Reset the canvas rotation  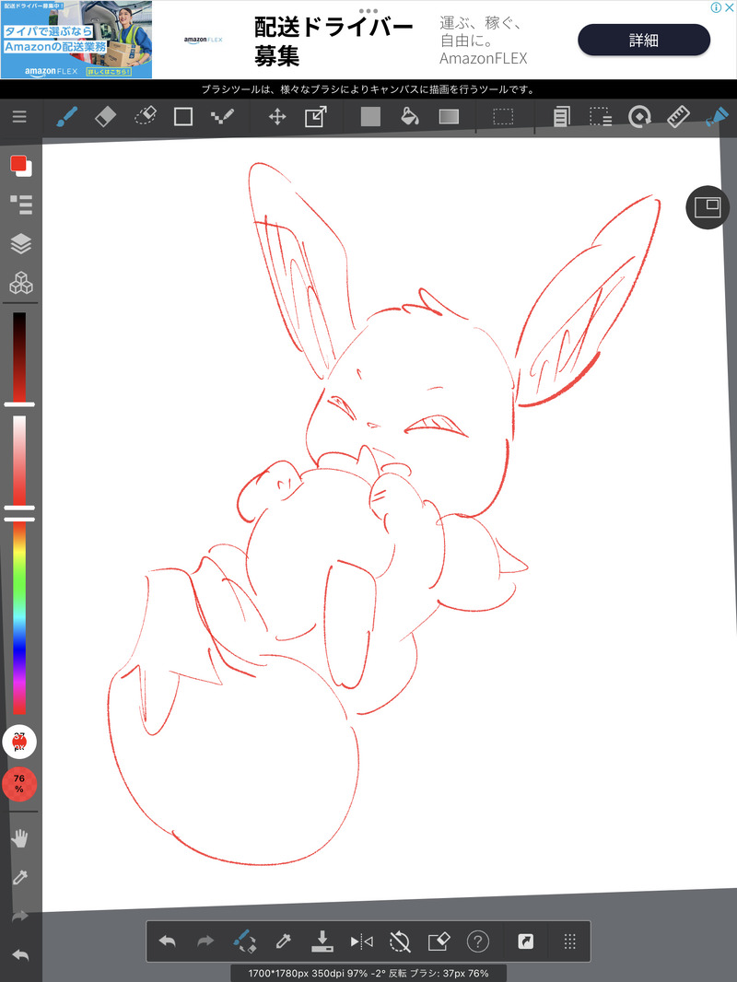[x=400, y=941]
